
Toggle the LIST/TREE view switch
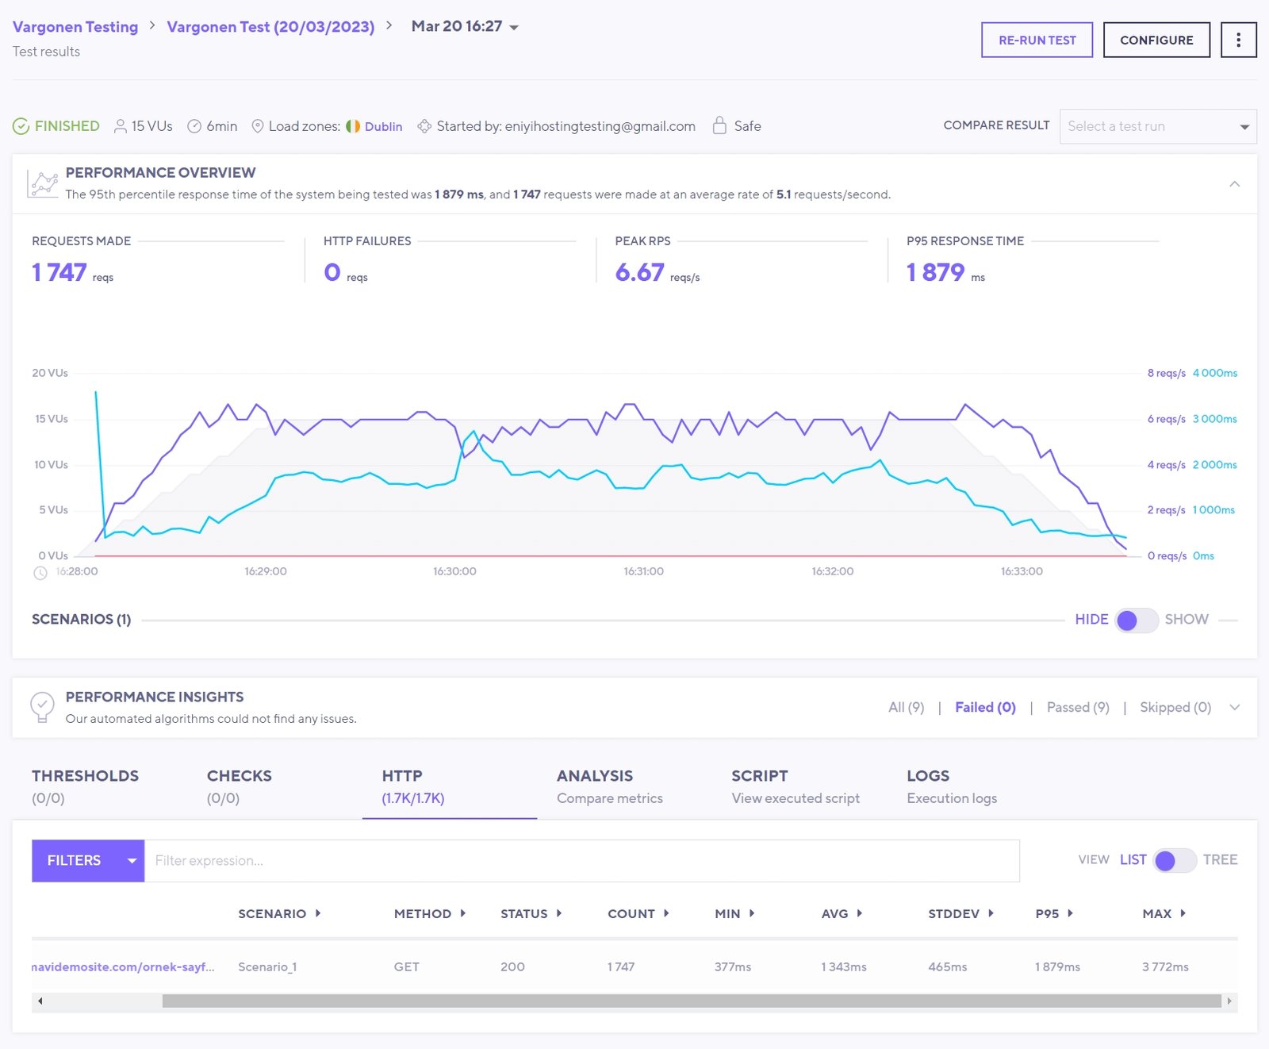[x=1175, y=860]
